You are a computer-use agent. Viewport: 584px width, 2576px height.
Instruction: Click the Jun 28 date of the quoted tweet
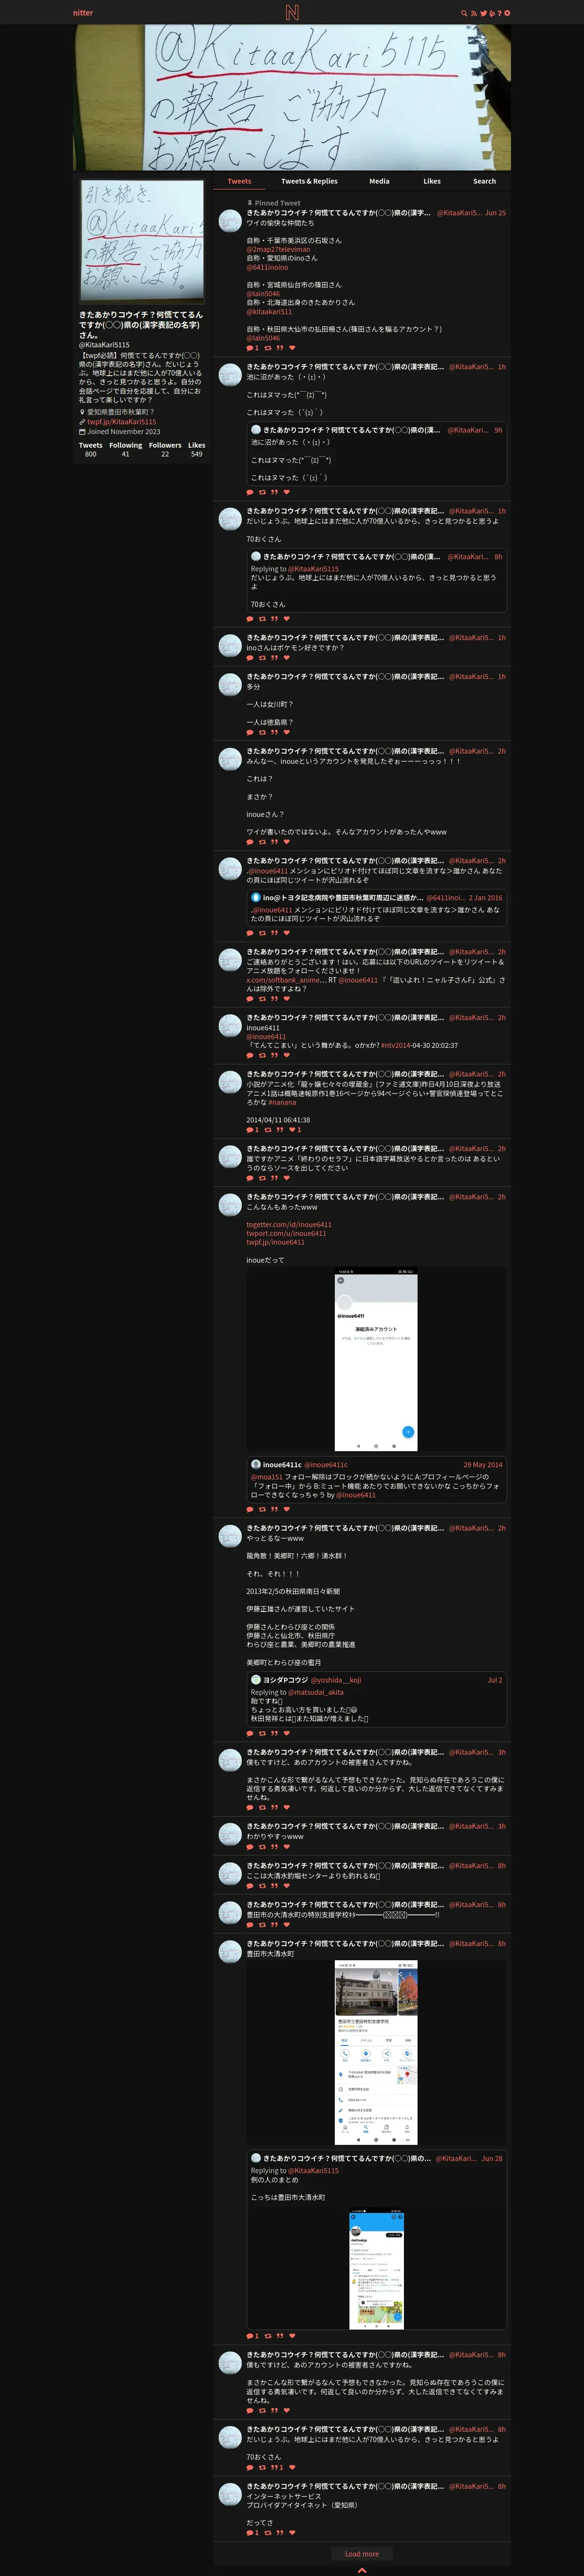coord(492,2158)
